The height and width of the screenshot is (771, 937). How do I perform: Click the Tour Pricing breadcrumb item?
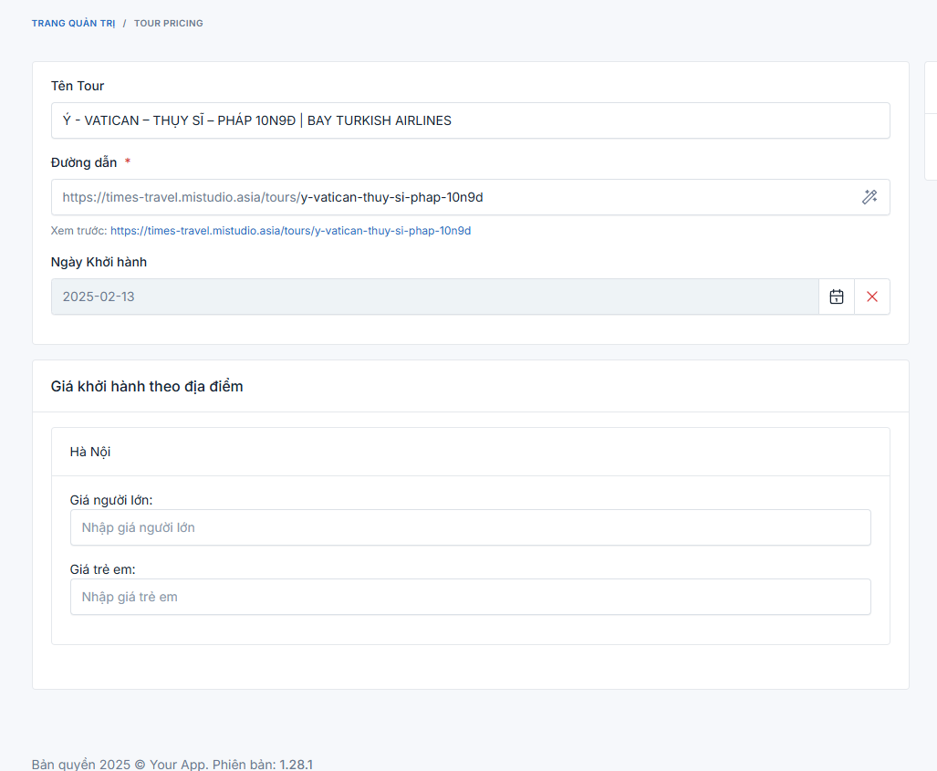point(168,23)
